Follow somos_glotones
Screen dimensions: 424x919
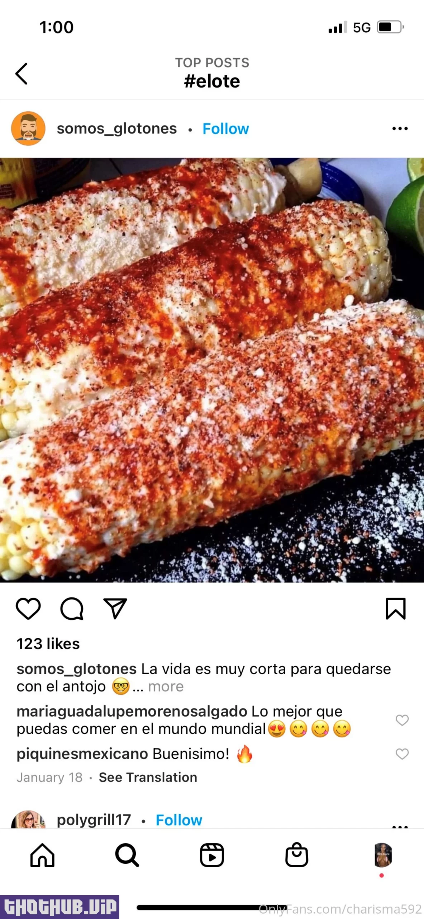click(x=225, y=129)
